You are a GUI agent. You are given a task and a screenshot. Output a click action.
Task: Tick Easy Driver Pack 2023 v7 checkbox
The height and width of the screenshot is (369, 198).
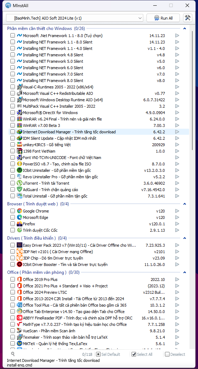[x=12, y=245]
